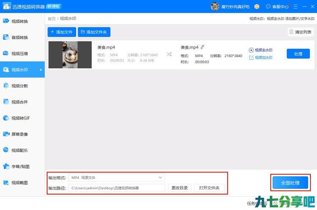Click the 视频配乐 music icon
This screenshot has height=210, width=317.
(6, 150)
